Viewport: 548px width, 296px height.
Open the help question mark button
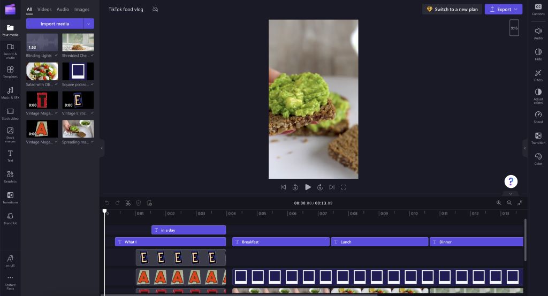point(511,181)
